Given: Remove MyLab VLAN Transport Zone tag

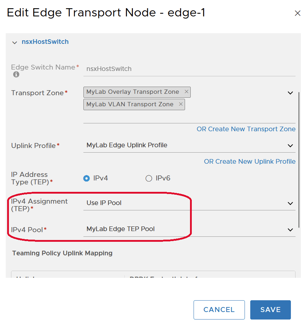Looking at the screenshot, I should (181, 104).
